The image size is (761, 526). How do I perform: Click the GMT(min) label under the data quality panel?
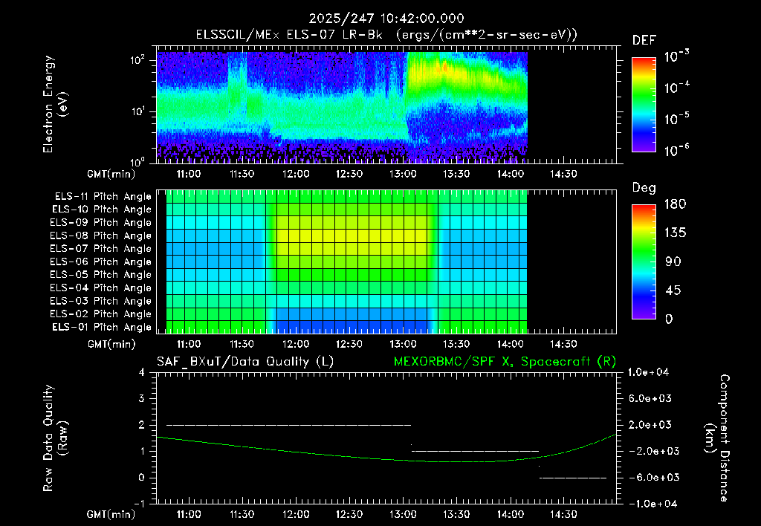pyautogui.click(x=111, y=514)
